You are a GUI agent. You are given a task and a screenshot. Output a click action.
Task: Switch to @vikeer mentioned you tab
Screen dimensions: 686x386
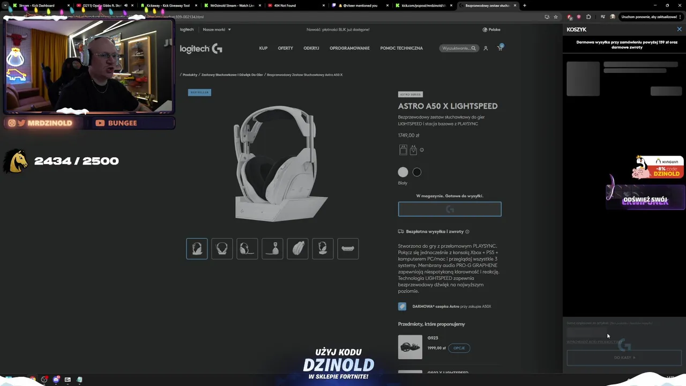point(359,5)
